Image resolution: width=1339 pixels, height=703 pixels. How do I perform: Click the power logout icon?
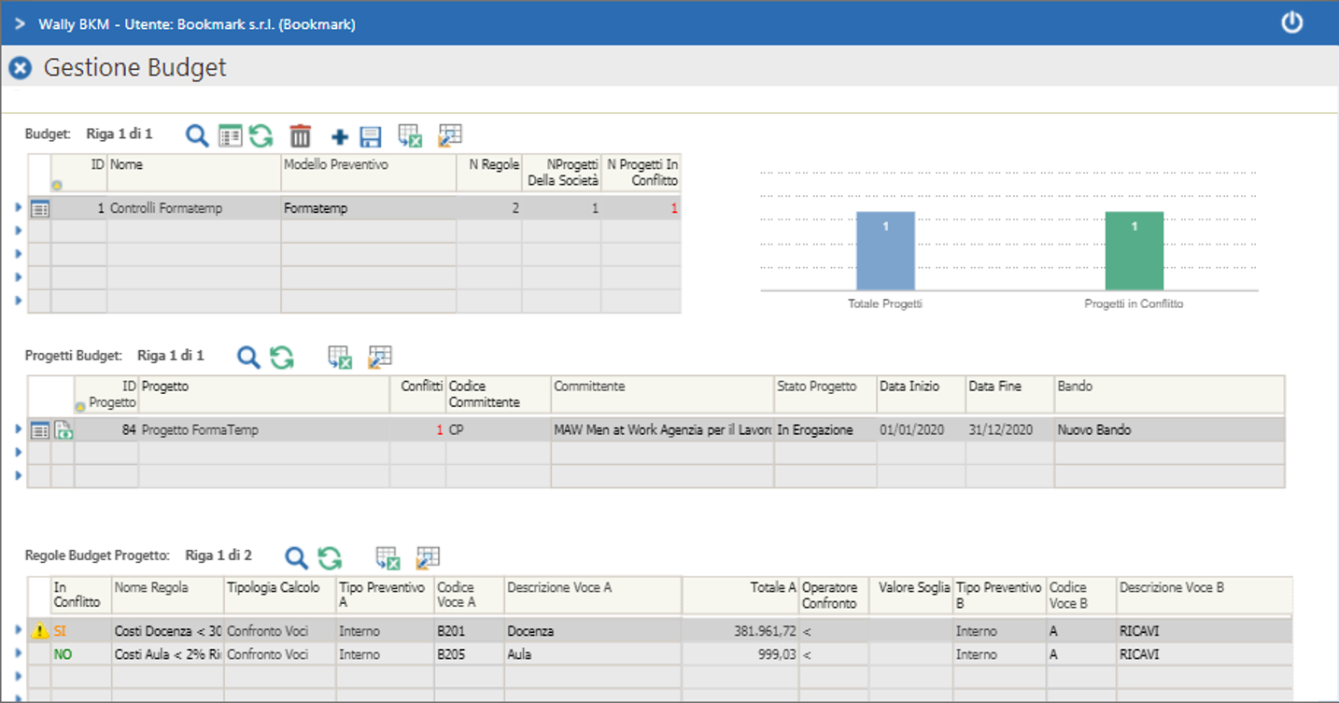tap(1291, 22)
